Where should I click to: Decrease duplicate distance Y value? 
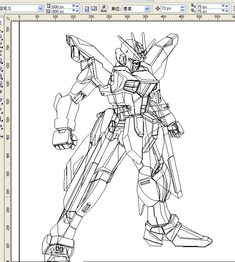pyautogui.click(x=223, y=10)
